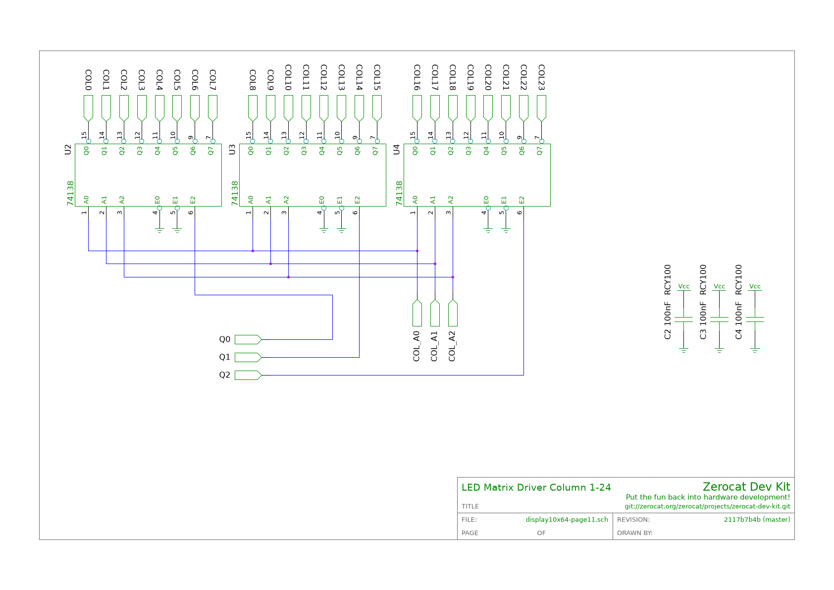Select the COL16 output port symbol
The width and height of the screenshot is (834, 590).
point(417,108)
